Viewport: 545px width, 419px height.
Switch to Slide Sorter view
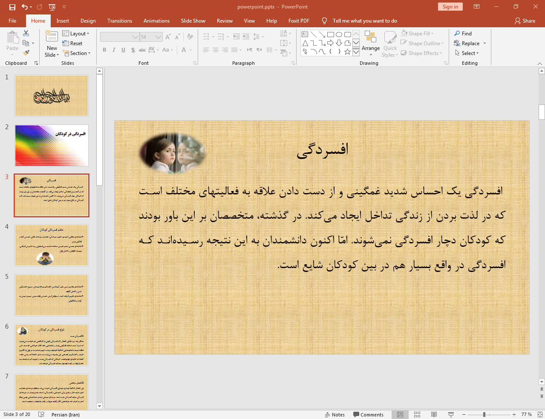(x=417, y=414)
